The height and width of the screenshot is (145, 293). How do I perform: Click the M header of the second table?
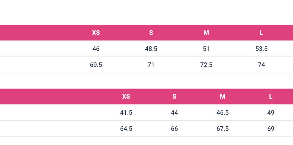tap(222, 96)
